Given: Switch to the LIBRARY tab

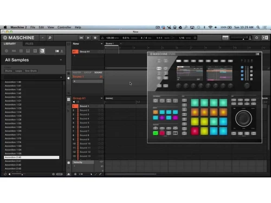Looking at the screenshot, I should [10, 44].
